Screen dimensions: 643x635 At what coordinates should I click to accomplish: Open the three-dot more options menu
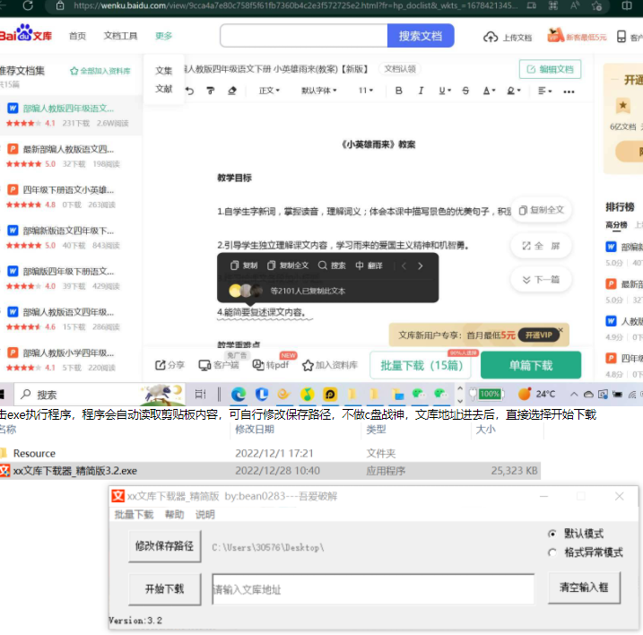tap(569, 91)
